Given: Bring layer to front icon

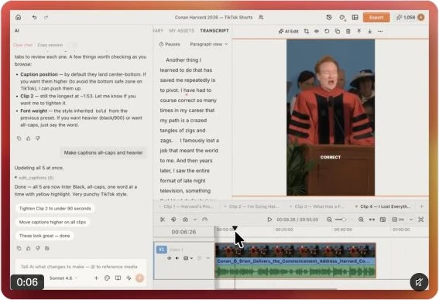Looking at the screenshot, I should click(x=359, y=31).
